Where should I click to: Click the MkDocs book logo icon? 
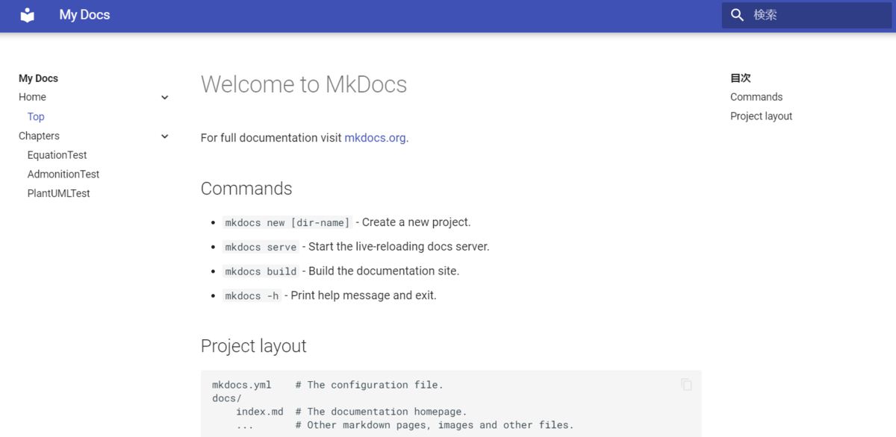point(28,15)
